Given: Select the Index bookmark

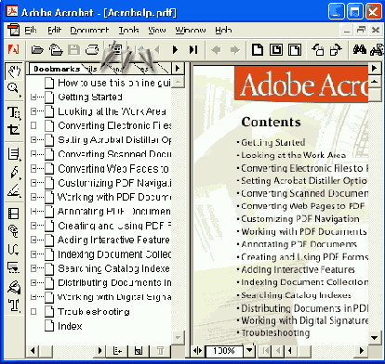Looking at the screenshot, I should pyautogui.click(x=70, y=326).
